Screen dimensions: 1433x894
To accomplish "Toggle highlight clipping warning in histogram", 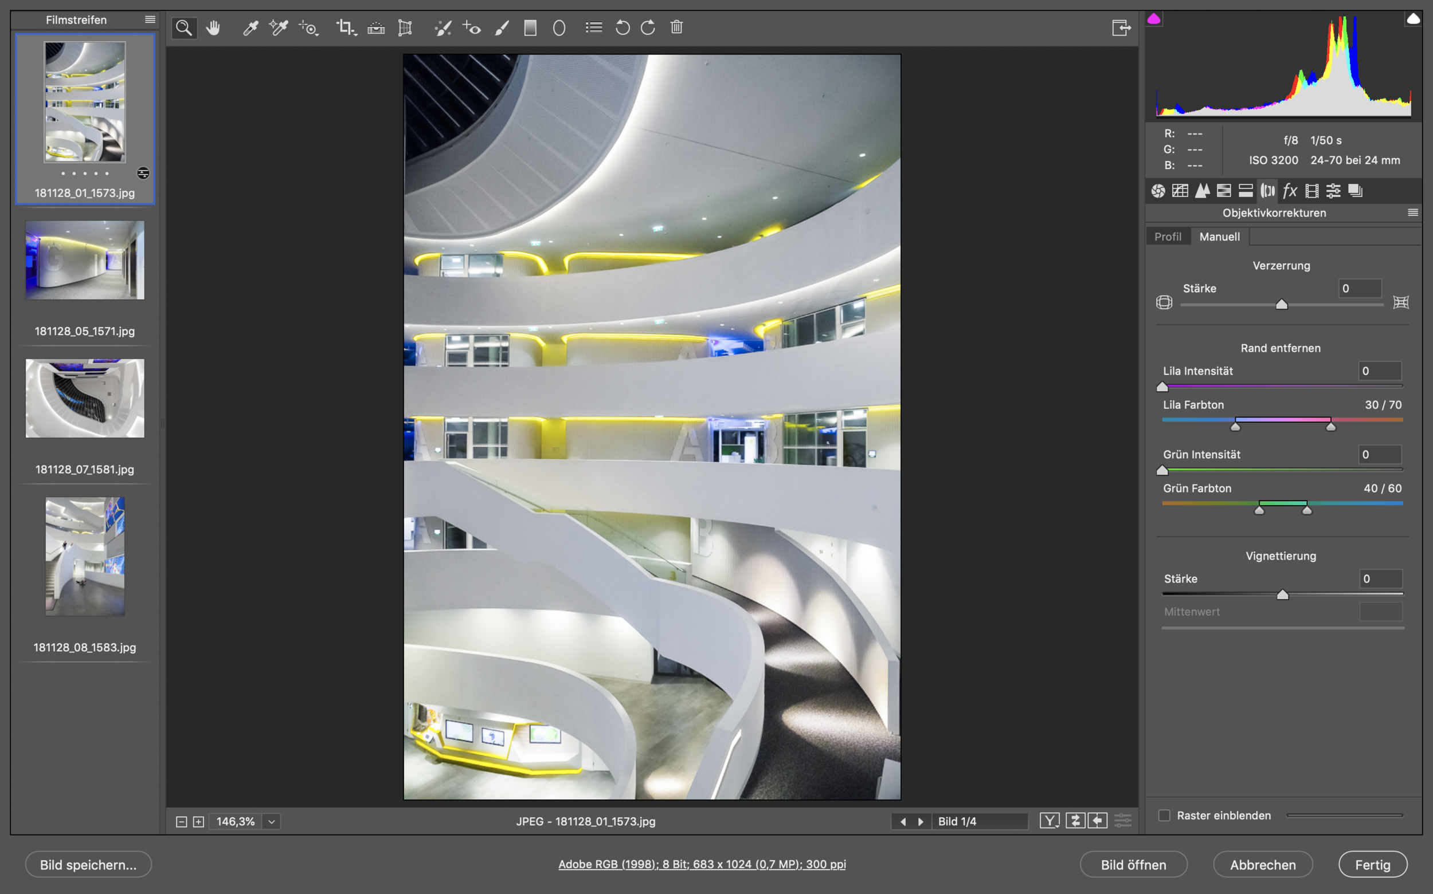I will click(1413, 19).
